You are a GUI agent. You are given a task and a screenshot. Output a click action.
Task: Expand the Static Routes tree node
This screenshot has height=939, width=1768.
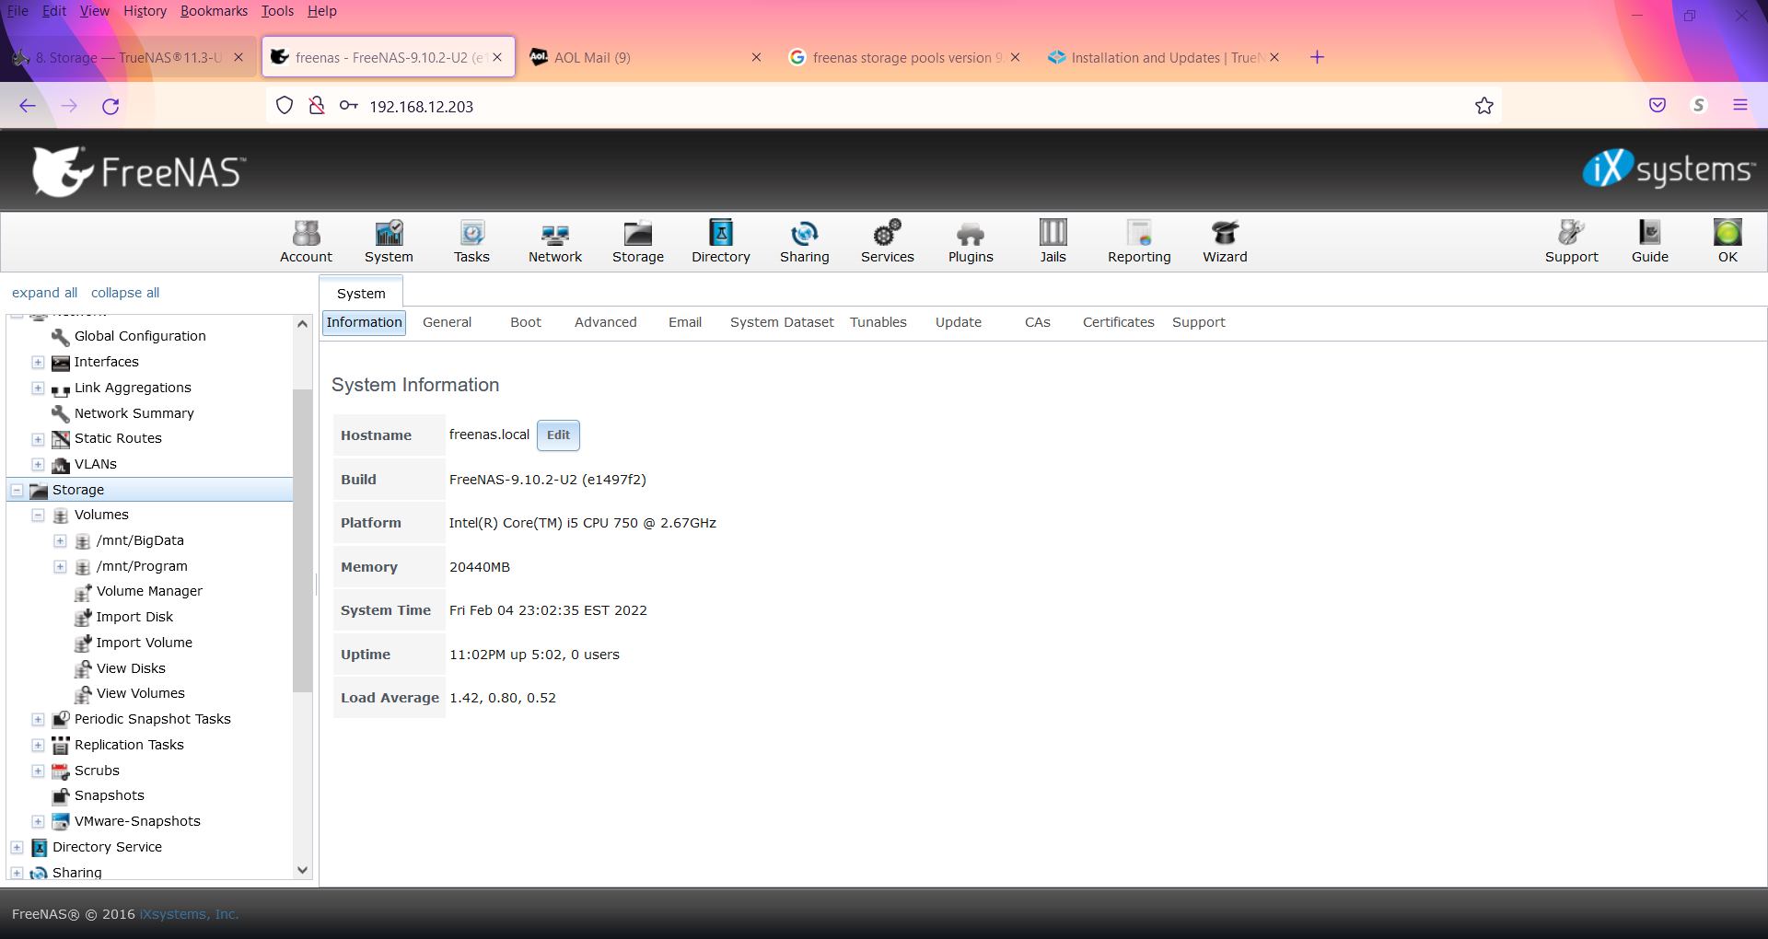coord(38,439)
